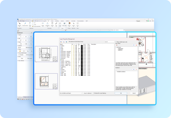Screen dimensions: 171x118
Task: Click the Copy to clipboard button
Action: pos(87,93)
